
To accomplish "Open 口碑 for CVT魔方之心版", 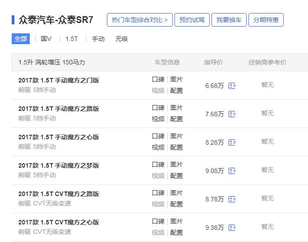I will pyautogui.click(x=158, y=221).
